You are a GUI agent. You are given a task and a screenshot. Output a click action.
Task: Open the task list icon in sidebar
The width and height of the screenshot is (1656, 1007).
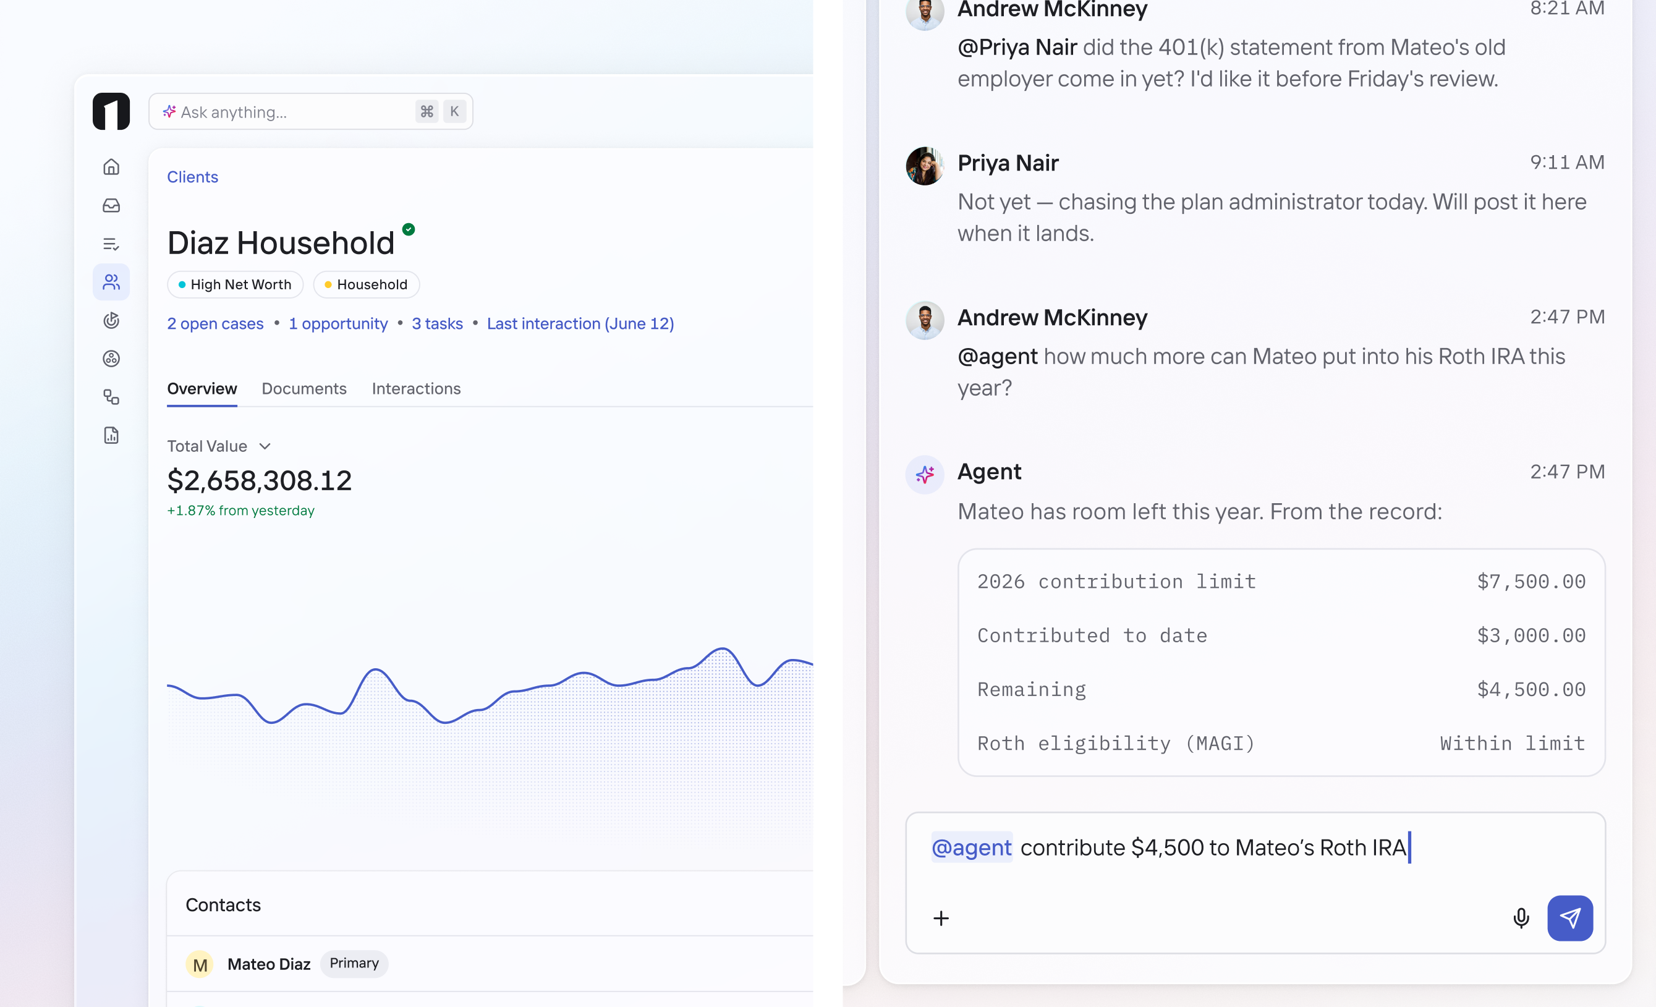pyautogui.click(x=111, y=244)
